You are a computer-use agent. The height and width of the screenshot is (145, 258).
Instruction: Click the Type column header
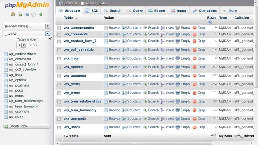[x=223, y=18]
